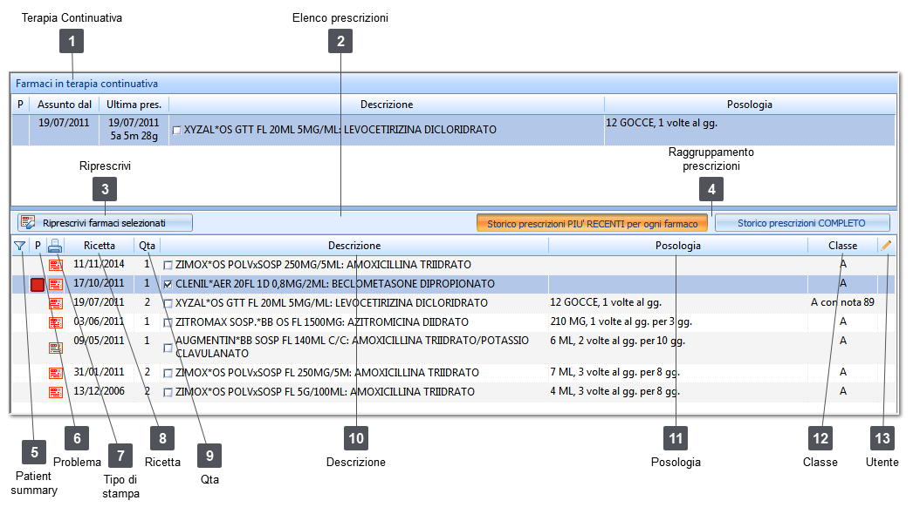Click the Classe column header
The width and height of the screenshot is (913, 514).
tap(842, 246)
